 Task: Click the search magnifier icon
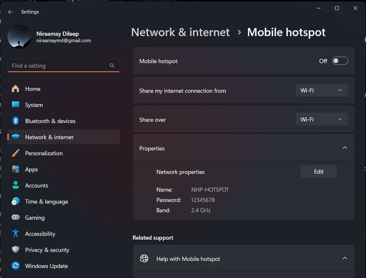point(112,65)
